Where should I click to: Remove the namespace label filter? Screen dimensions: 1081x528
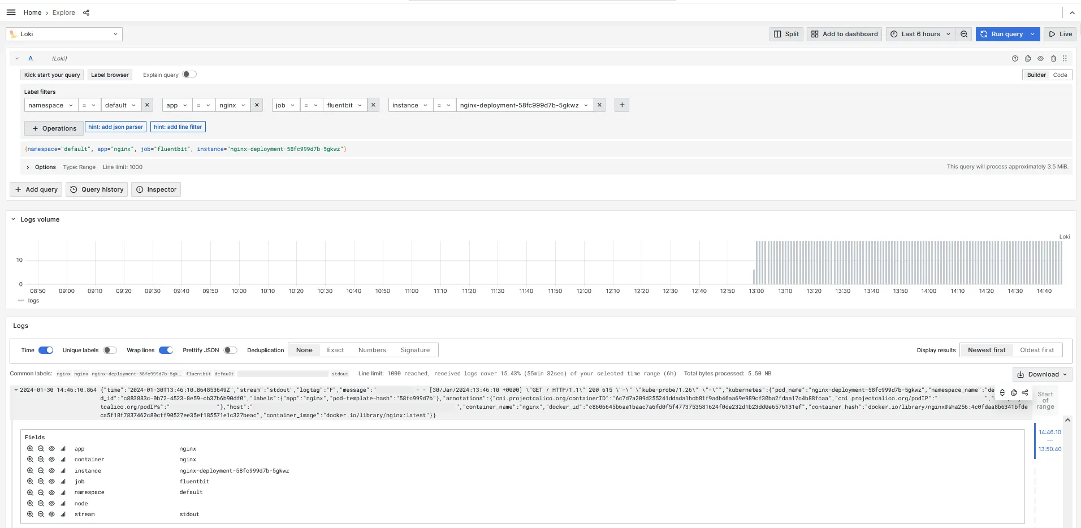pyautogui.click(x=147, y=105)
